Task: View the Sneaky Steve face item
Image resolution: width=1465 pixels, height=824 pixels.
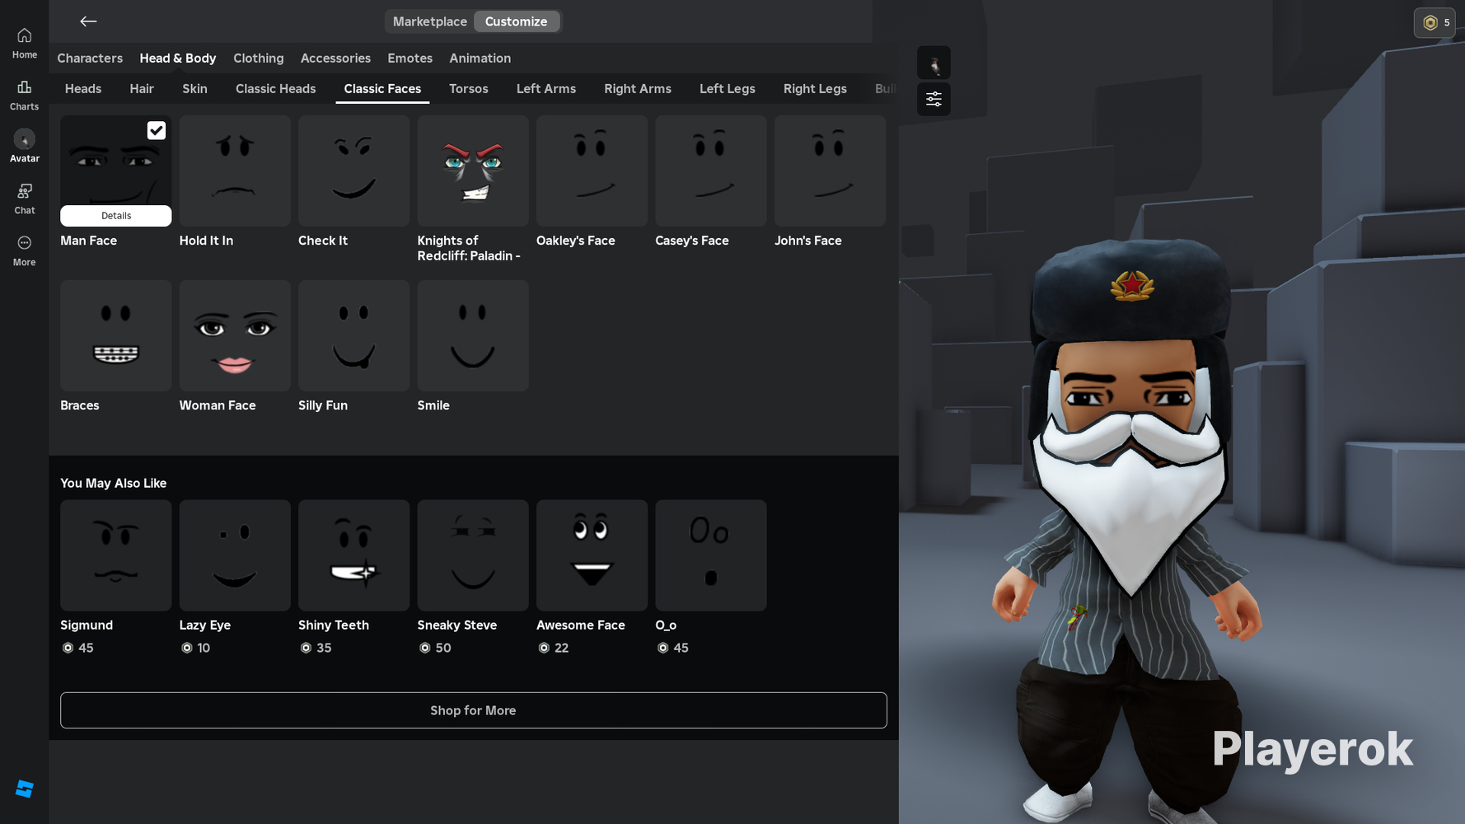Action: [473, 555]
